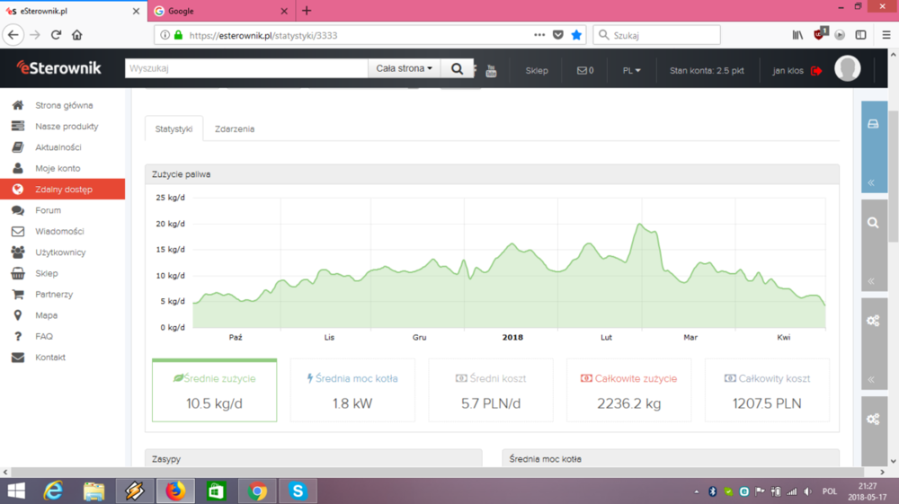The width and height of the screenshot is (899, 504).
Task: Open Zdalny dostęp in the sidebar
Action: coord(63,190)
